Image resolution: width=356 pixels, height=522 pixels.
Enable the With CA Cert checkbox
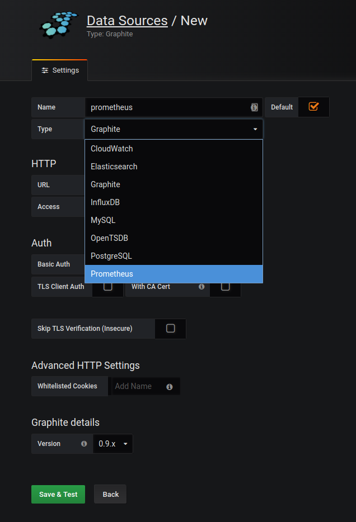point(226,286)
